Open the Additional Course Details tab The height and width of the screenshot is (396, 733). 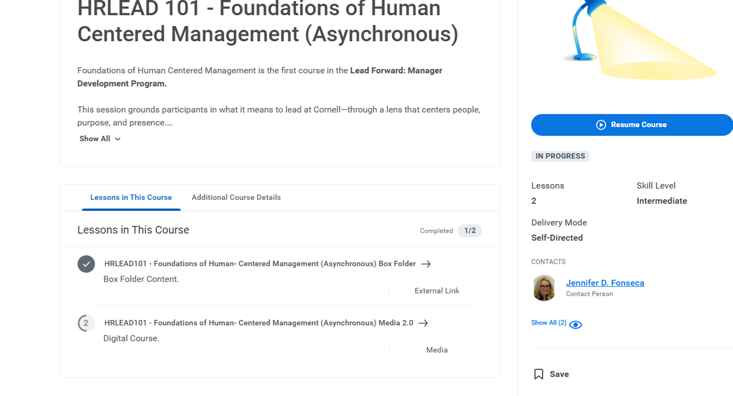[236, 197]
